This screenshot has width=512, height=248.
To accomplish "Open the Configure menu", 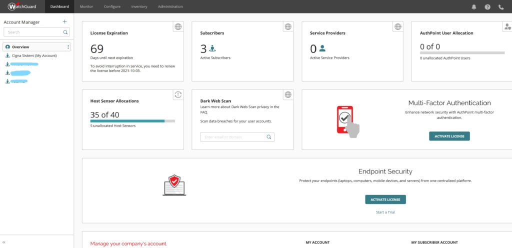I will click(x=112, y=6).
